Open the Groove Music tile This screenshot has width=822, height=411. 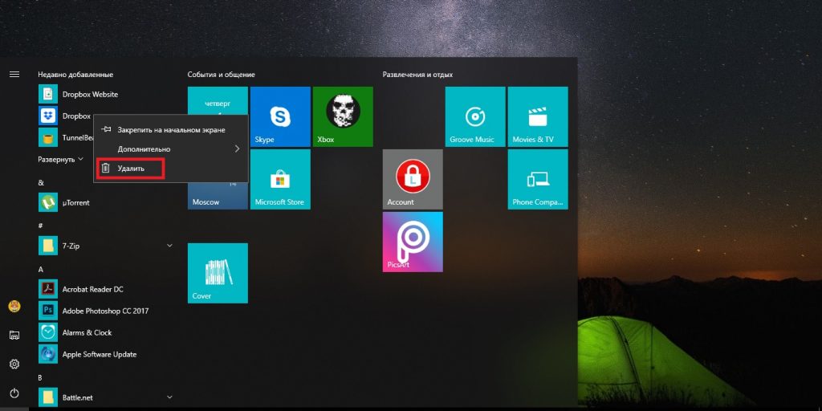(475, 117)
